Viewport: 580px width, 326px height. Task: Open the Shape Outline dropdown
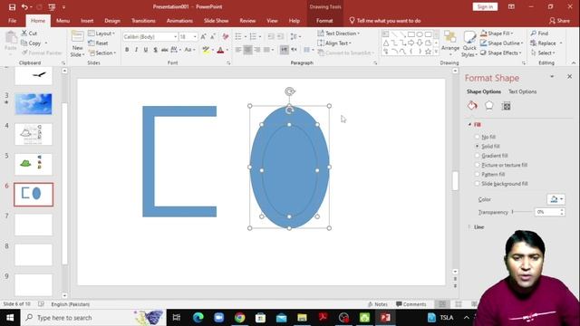tap(501, 43)
